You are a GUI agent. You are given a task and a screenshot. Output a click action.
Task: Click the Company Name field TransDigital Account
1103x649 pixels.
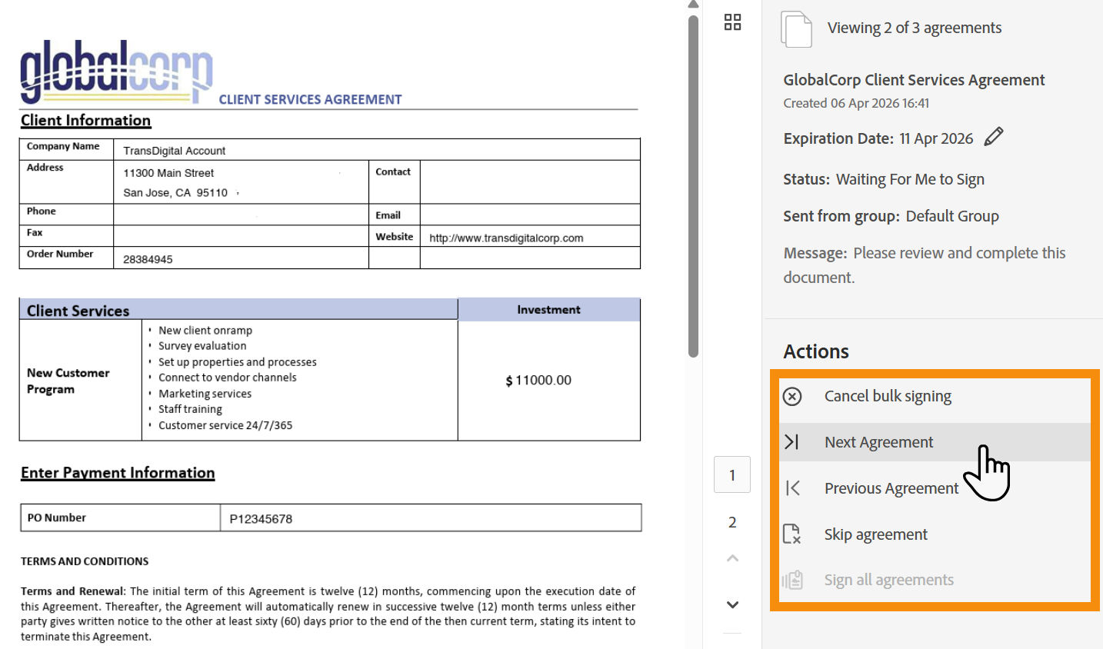pyautogui.click(x=377, y=150)
